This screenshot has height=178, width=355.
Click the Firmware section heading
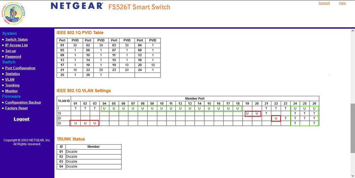11,96
